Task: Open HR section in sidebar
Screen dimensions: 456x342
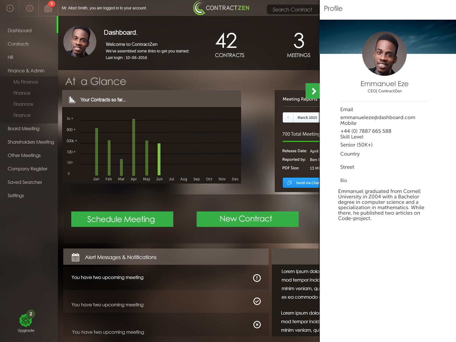Action: pos(11,57)
